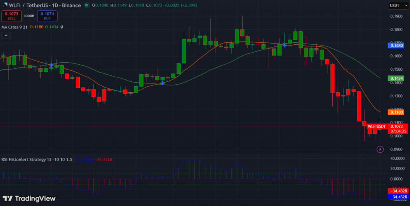Click the TradingView logo
Image resolution: width=410 pixels, height=206 pixels.
(29, 198)
